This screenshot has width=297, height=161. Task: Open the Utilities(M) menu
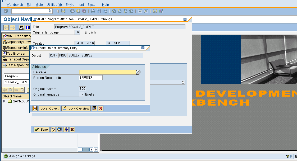[x=54, y=4]
